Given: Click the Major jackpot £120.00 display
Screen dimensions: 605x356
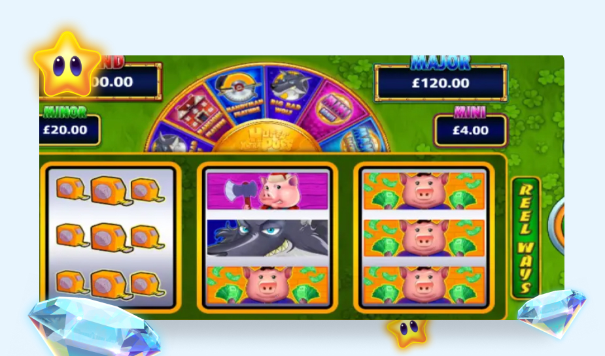Looking at the screenshot, I should [441, 83].
